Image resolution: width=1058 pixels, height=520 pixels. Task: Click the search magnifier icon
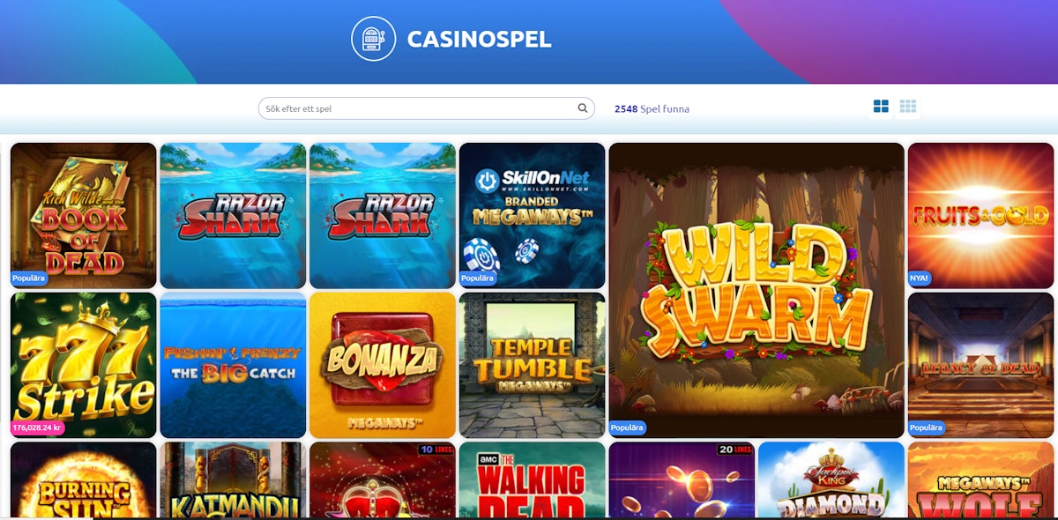pos(582,108)
